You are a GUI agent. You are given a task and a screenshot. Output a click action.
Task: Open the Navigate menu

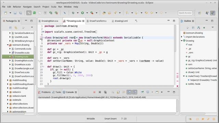click(27, 7)
